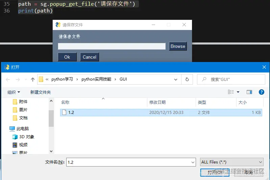Go back in the file dialog
The image size is (270, 180).
[8, 79]
